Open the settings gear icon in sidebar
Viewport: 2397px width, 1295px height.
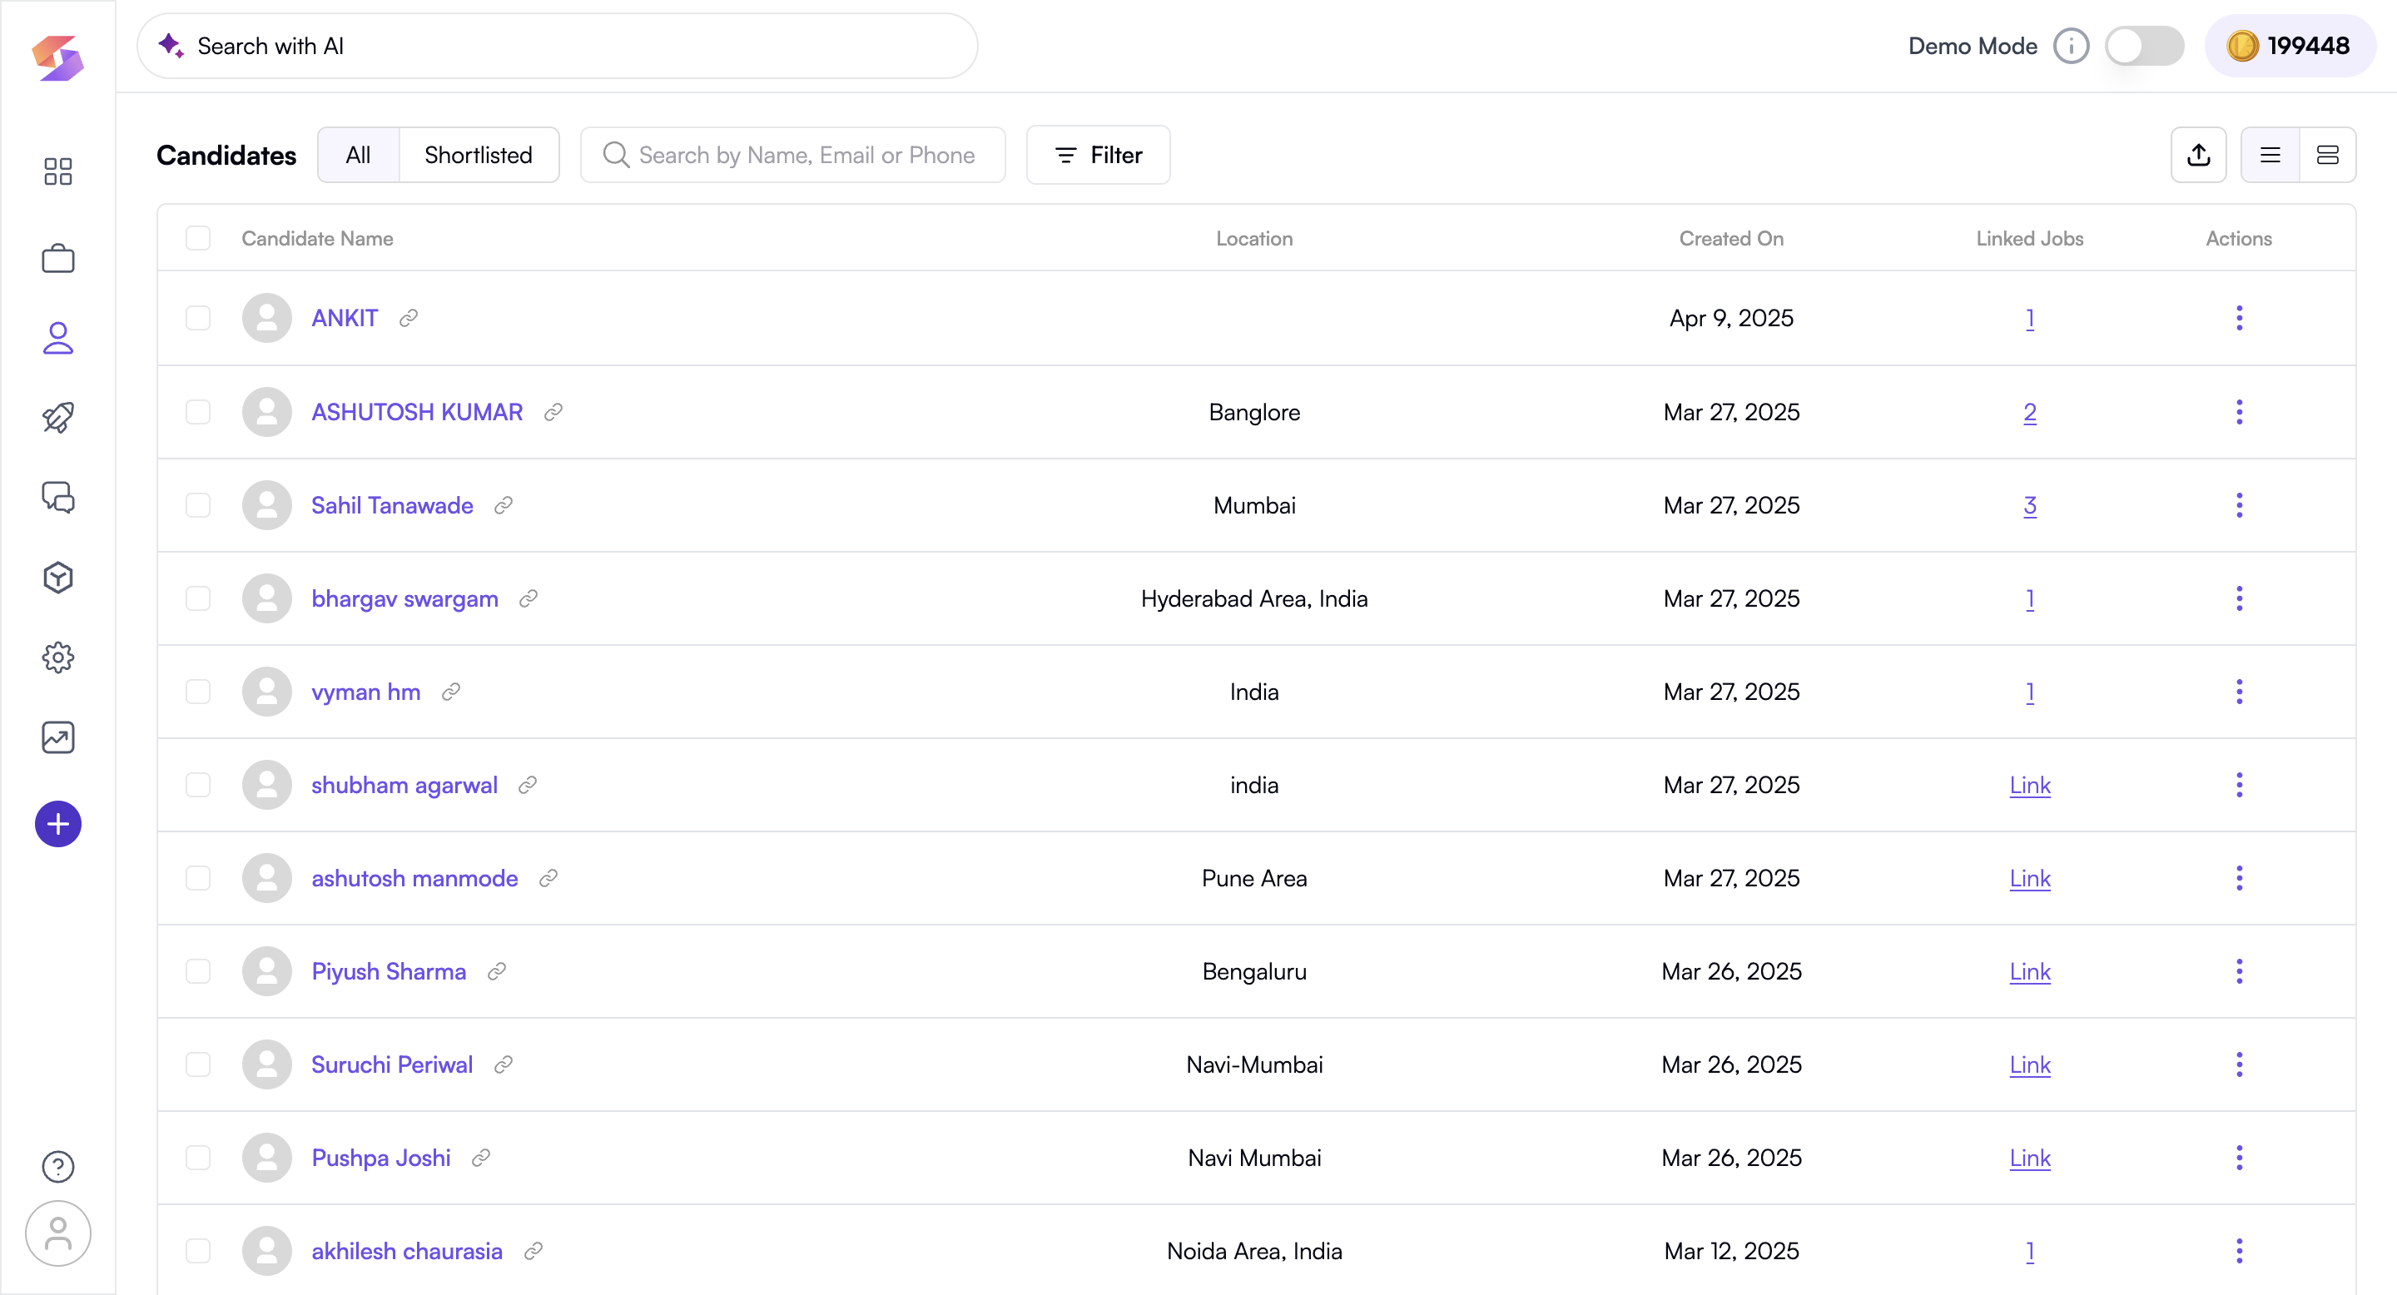click(57, 657)
